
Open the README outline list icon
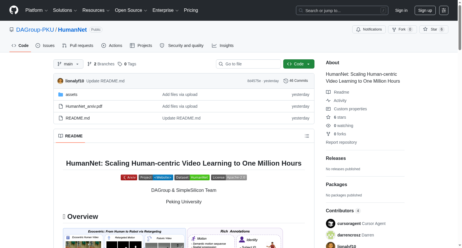pyautogui.click(x=307, y=136)
